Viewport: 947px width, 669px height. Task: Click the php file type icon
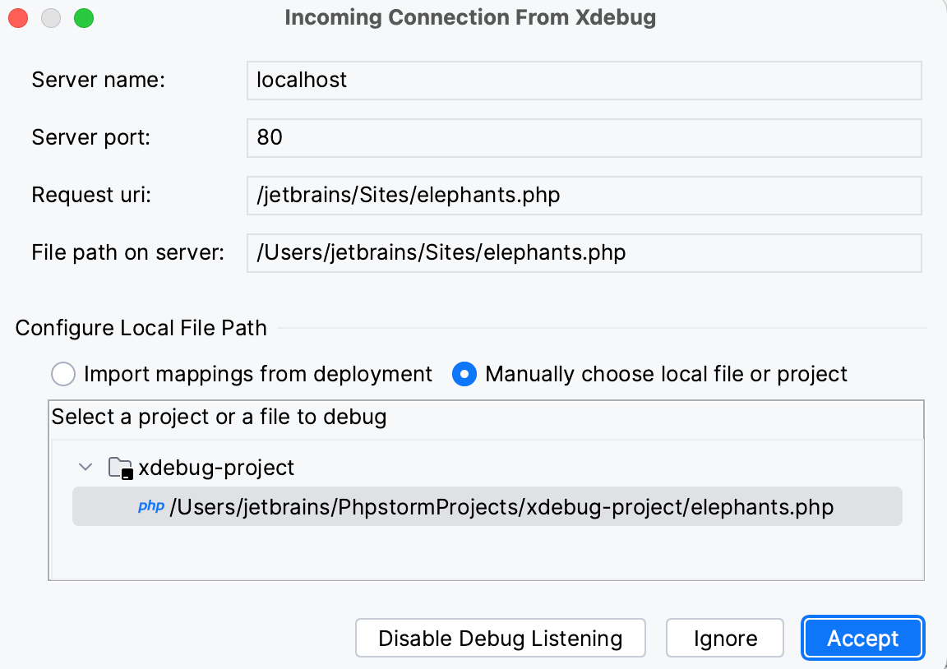tap(150, 507)
